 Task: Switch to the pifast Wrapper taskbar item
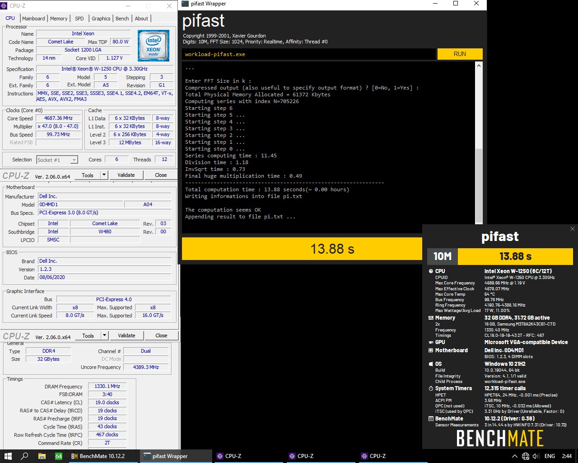pos(176,456)
